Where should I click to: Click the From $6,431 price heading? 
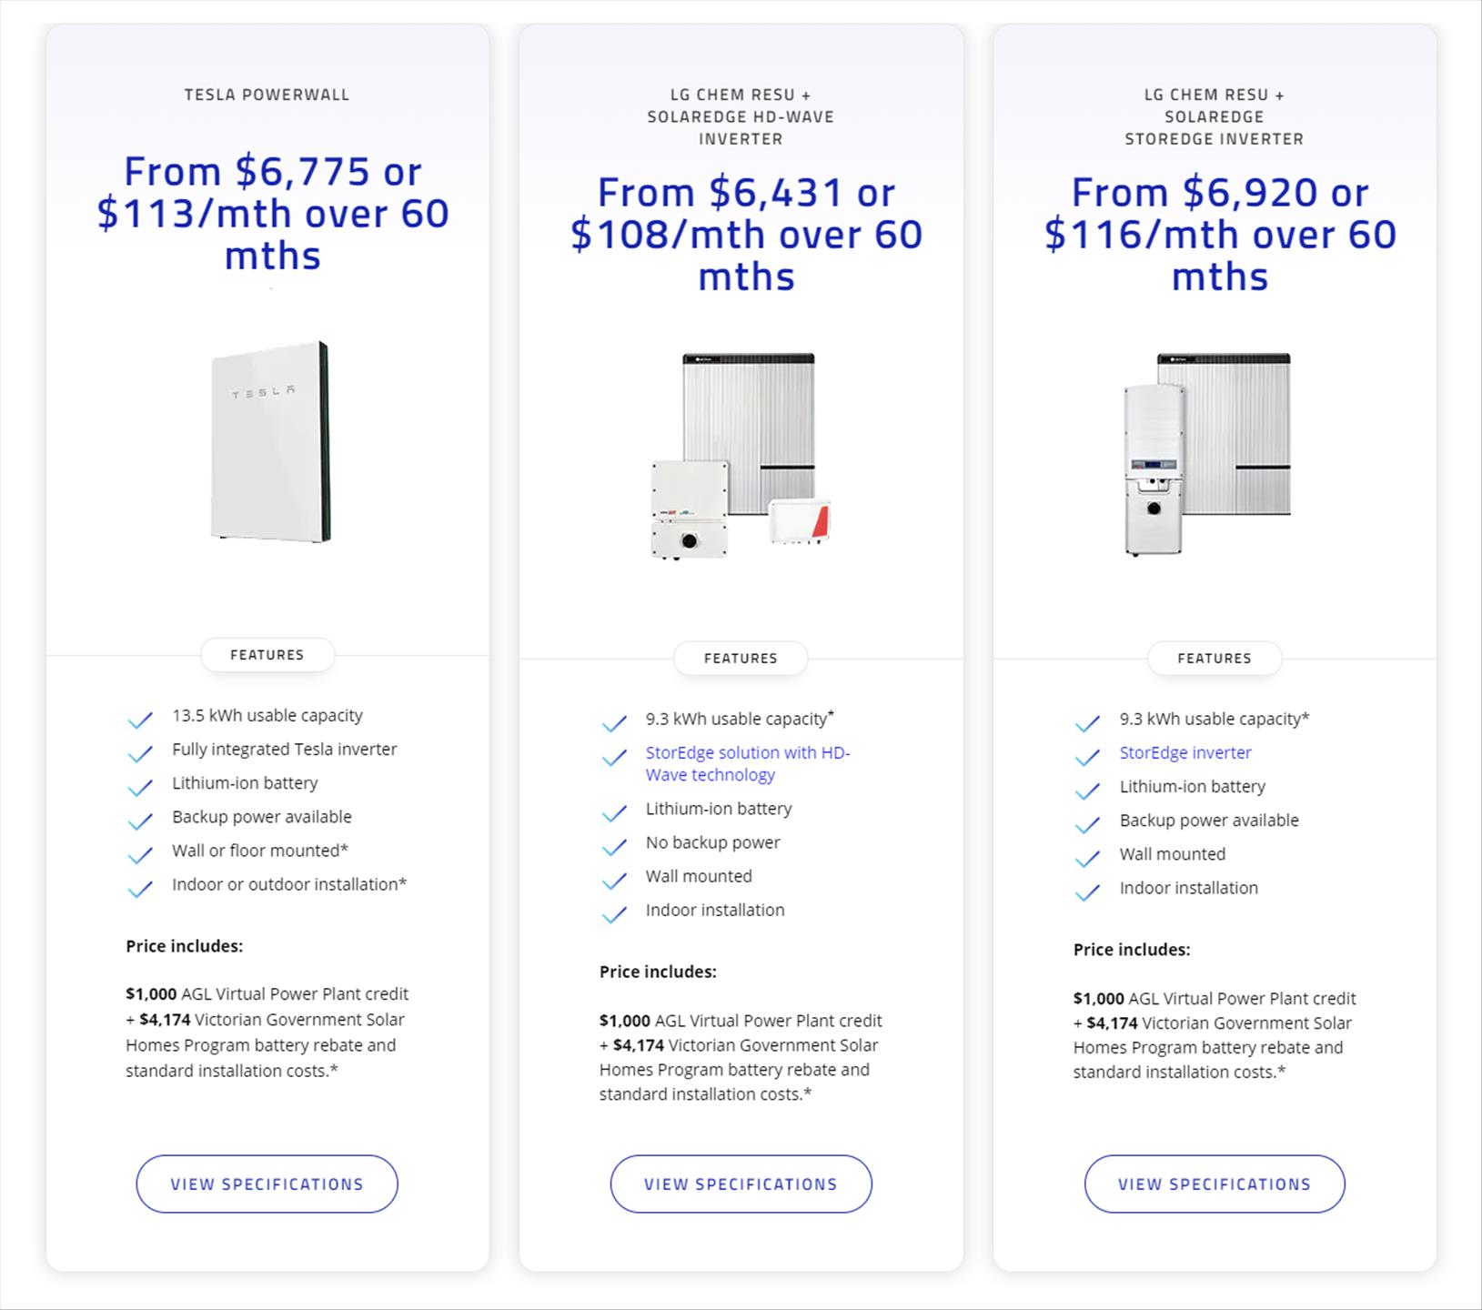coord(746,235)
